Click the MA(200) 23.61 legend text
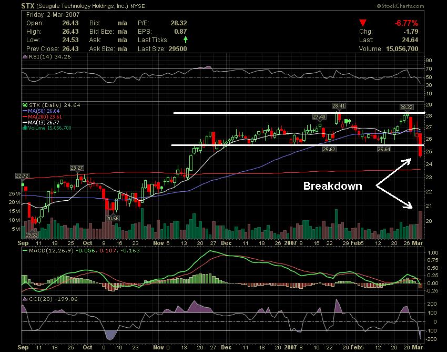Screen dimensions: 447x352 tap(45, 116)
